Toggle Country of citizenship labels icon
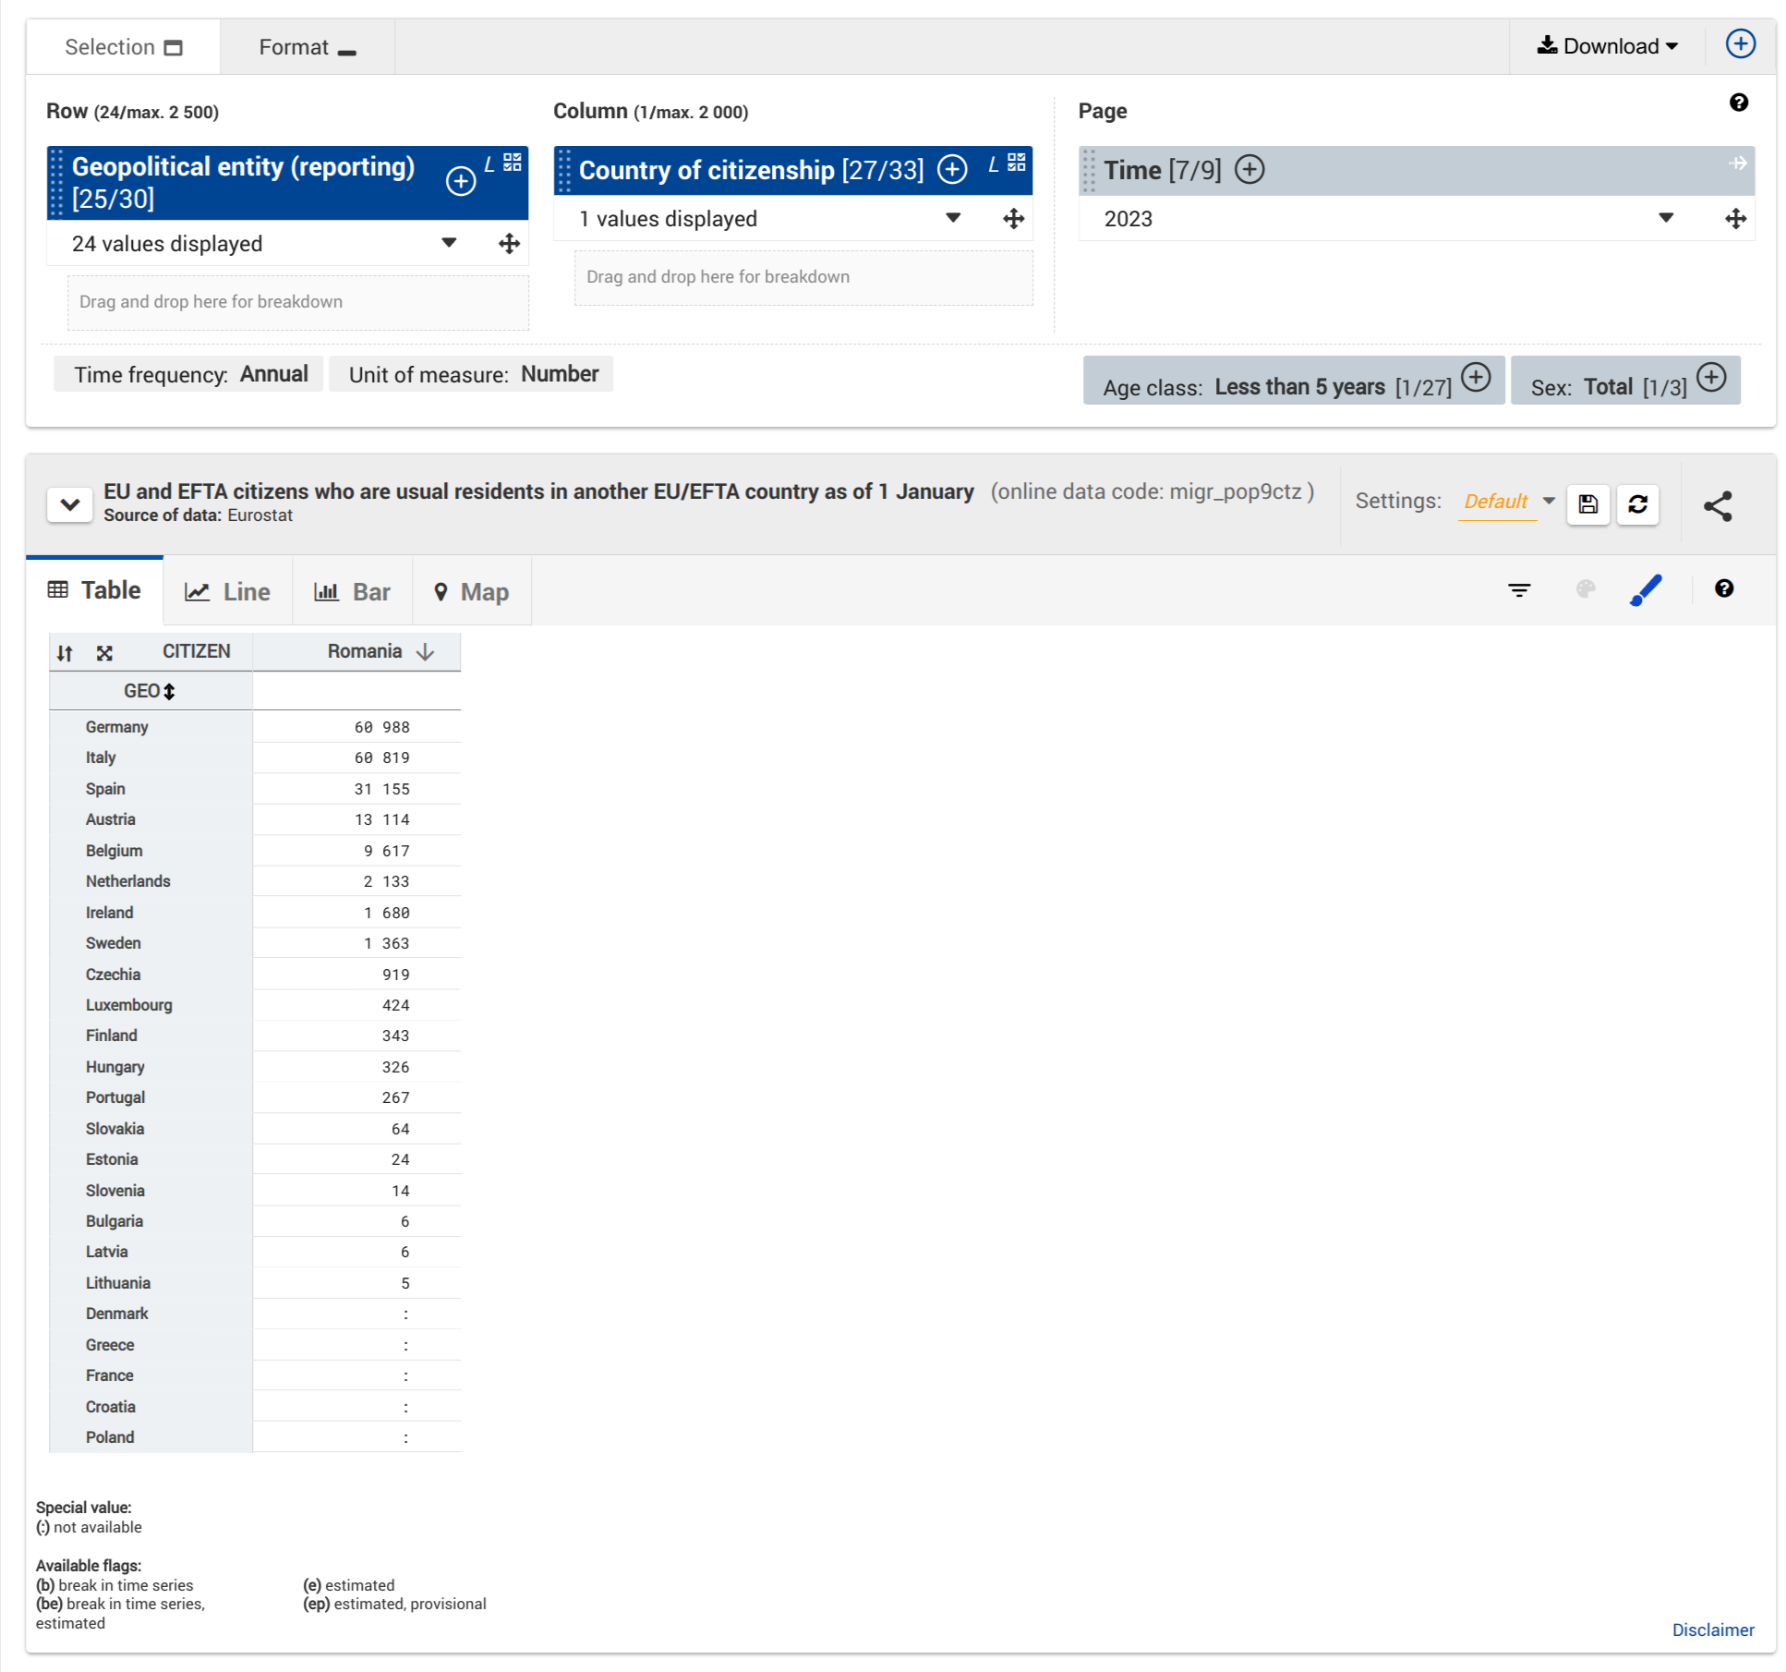Screen dimensions: 1786x1672 pos(993,164)
